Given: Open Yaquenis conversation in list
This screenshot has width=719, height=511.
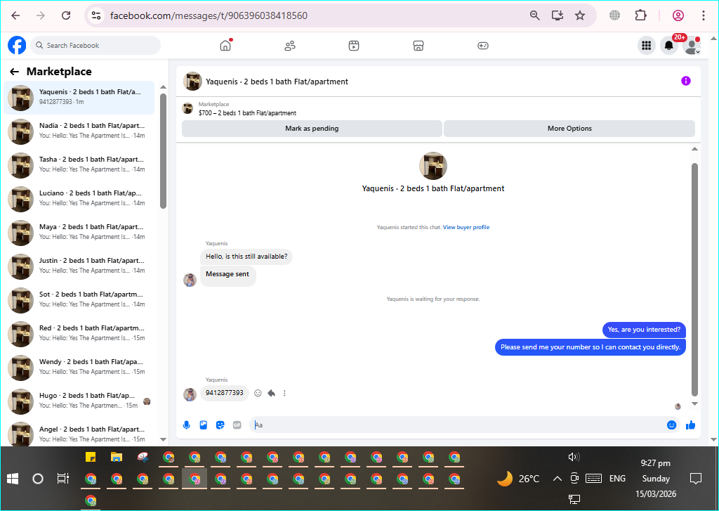Looking at the screenshot, I should pyautogui.click(x=79, y=97).
